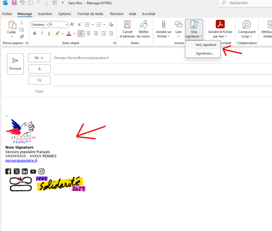Click the Undo arrow in title bar
272x231 pixels.
(x=22, y=3)
